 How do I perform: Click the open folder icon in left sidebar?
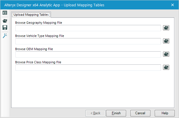click(x=5, y=21)
